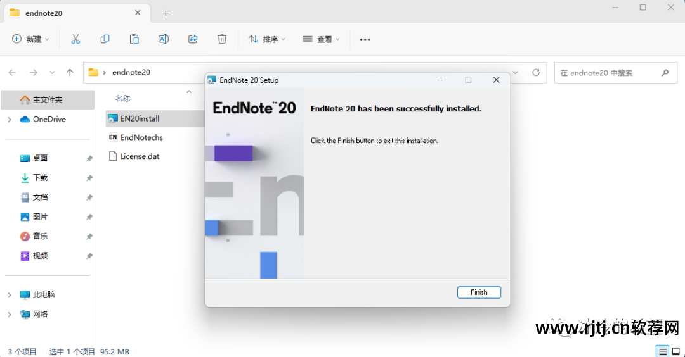Click the EndNotechs EN file icon
This screenshot has width=685, height=357.
pyautogui.click(x=113, y=137)
